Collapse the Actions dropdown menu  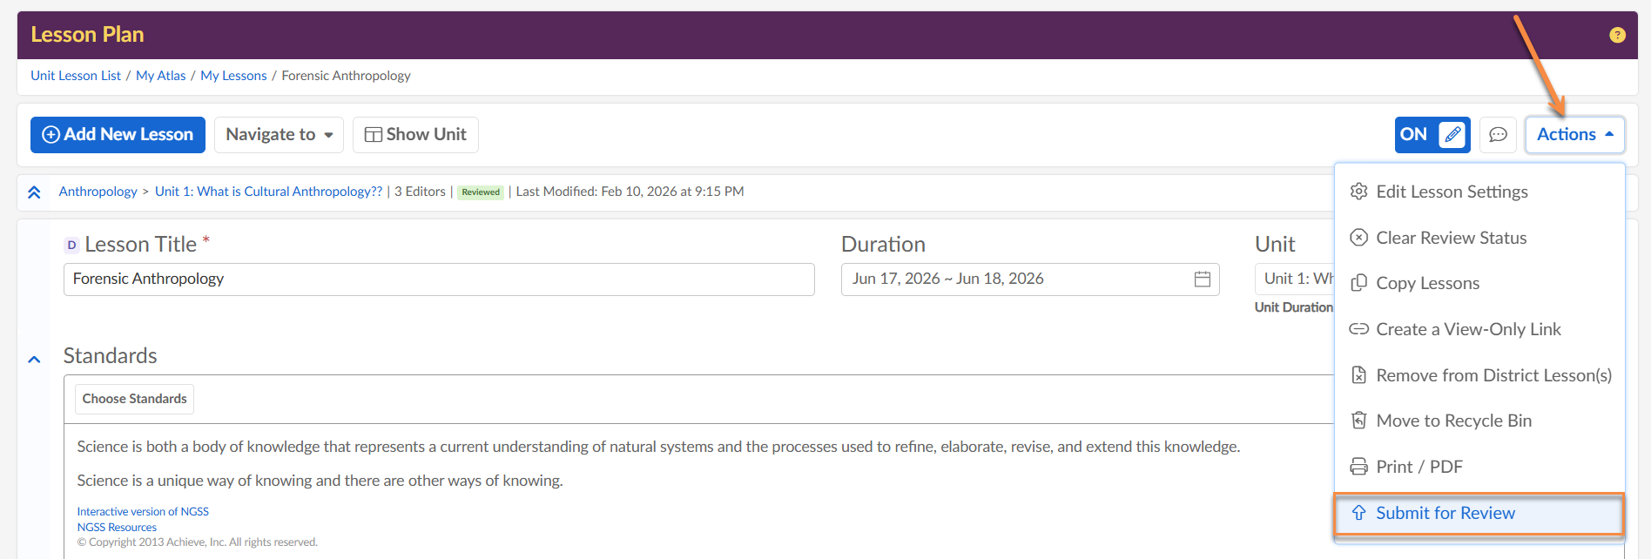[x=1574, y=135]
